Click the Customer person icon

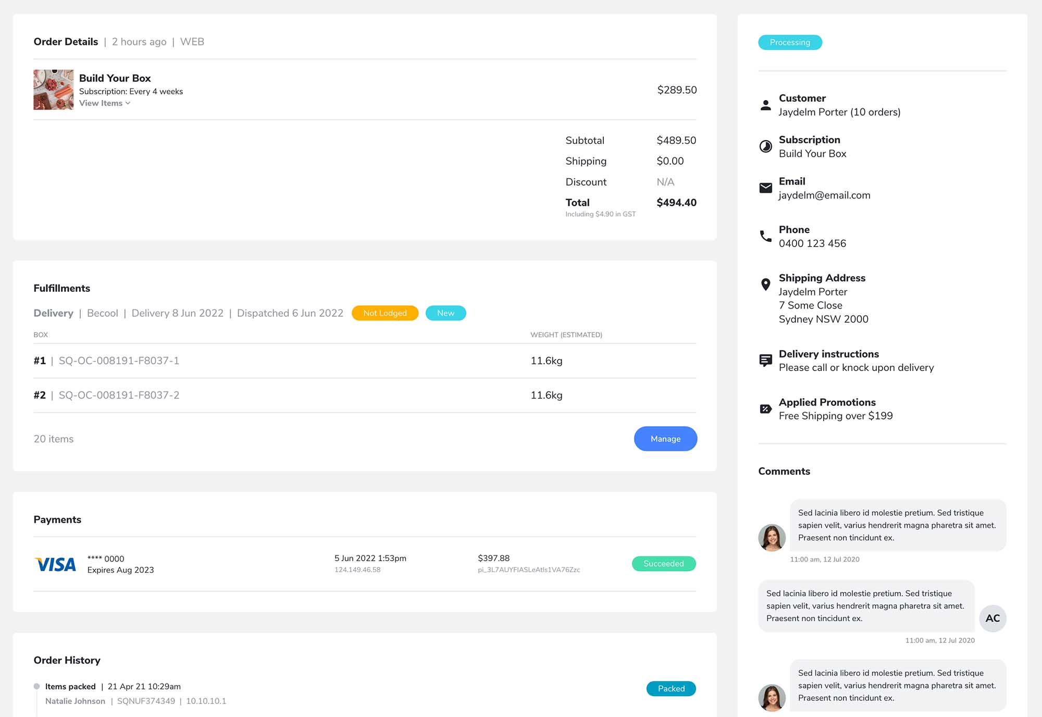(x=765, y=105)
